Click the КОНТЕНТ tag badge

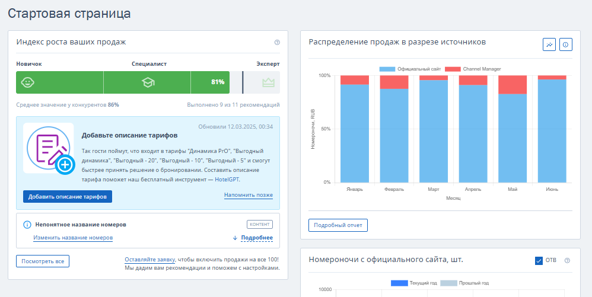click(260, 224)
